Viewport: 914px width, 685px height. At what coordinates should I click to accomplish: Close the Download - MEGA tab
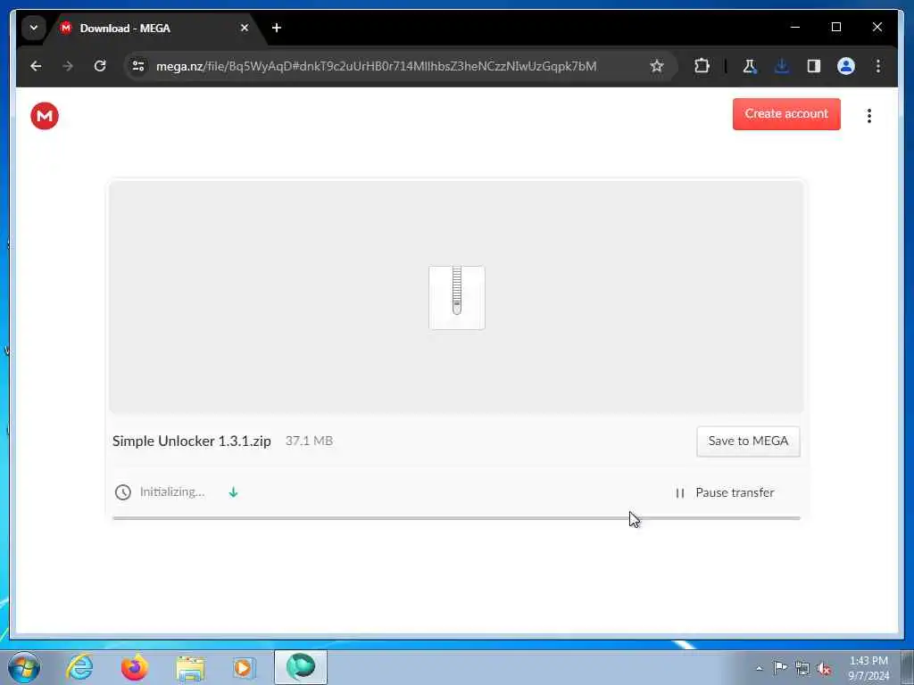[245, 28]
